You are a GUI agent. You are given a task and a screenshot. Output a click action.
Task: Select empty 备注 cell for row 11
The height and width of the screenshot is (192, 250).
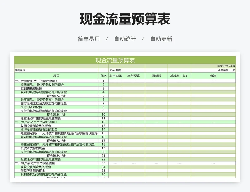click(213, 118)
